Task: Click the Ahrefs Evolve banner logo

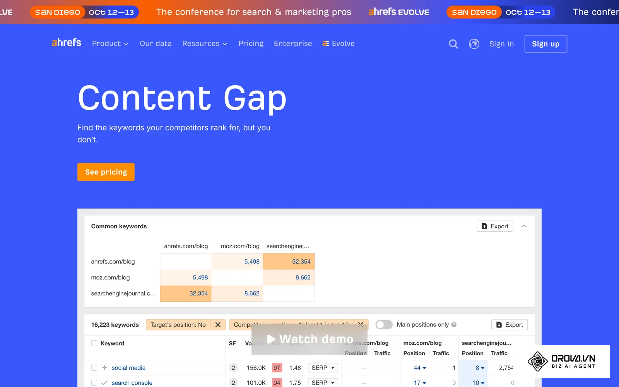Action: click(398, 12)
